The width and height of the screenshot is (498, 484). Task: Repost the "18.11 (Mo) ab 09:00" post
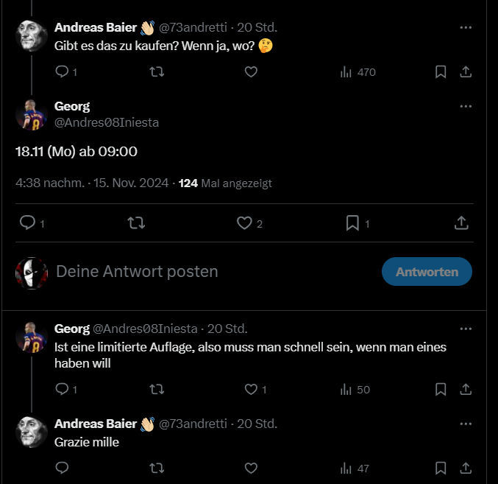pos(136,222)
